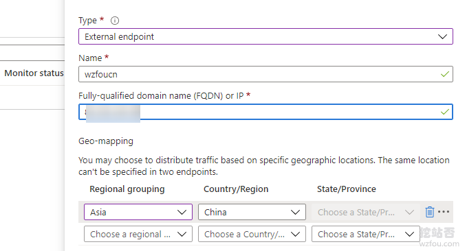The width and height of the screenshot is (467, 251).
Task: Open the second row State/Province dropdown
Action: point(366,234)
